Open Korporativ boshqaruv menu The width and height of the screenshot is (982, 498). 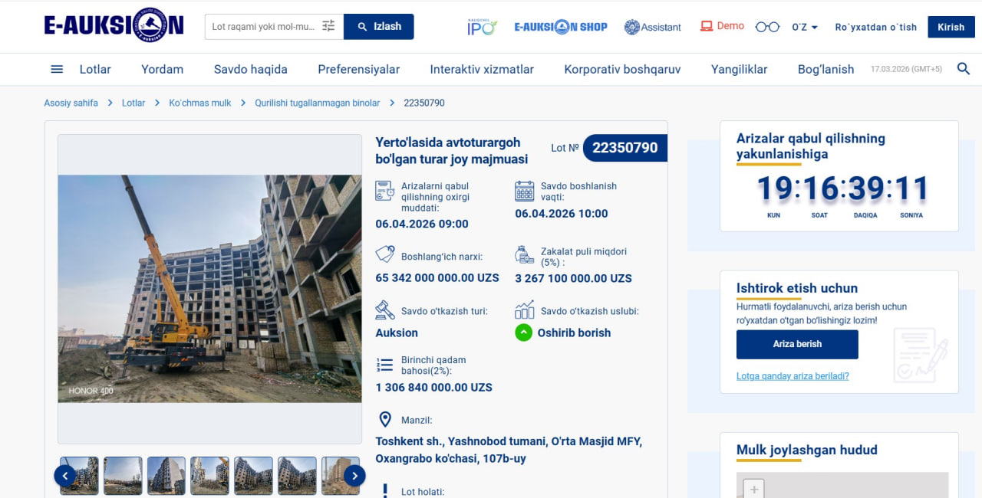(x=622, y=69)
